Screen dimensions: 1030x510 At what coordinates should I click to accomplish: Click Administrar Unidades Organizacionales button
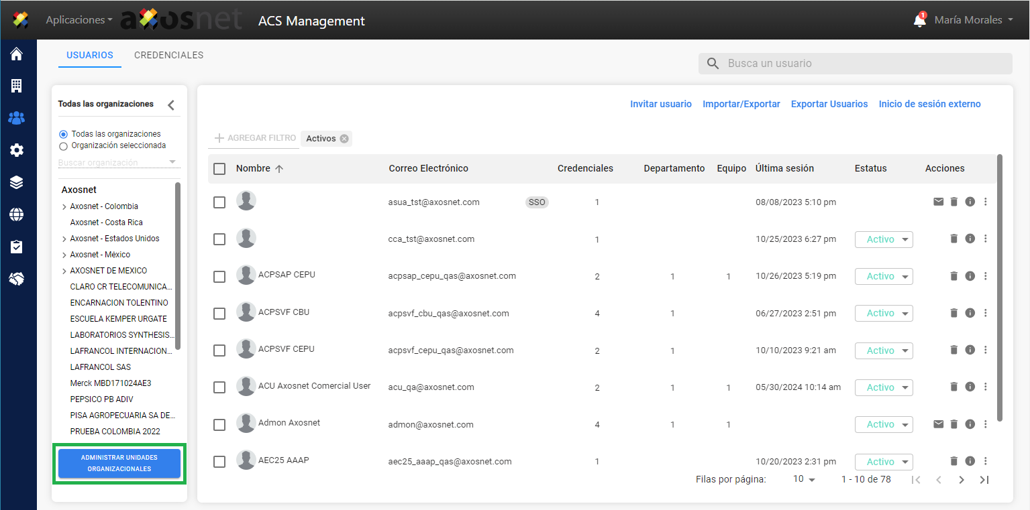[119, 463]
